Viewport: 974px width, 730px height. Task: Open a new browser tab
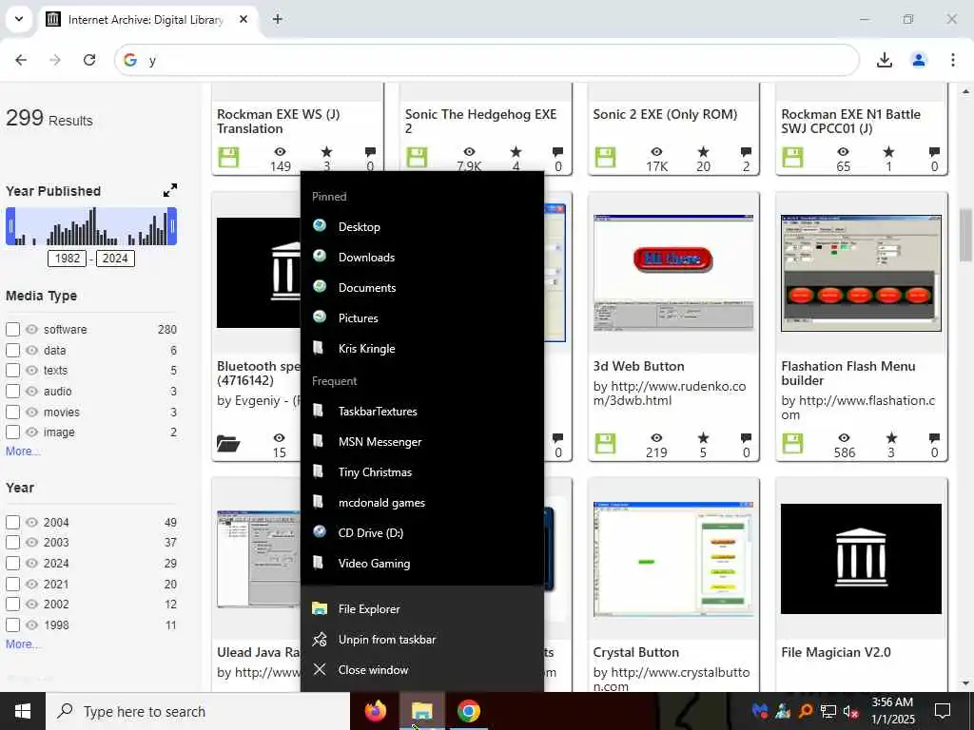(x=278, y=19)
